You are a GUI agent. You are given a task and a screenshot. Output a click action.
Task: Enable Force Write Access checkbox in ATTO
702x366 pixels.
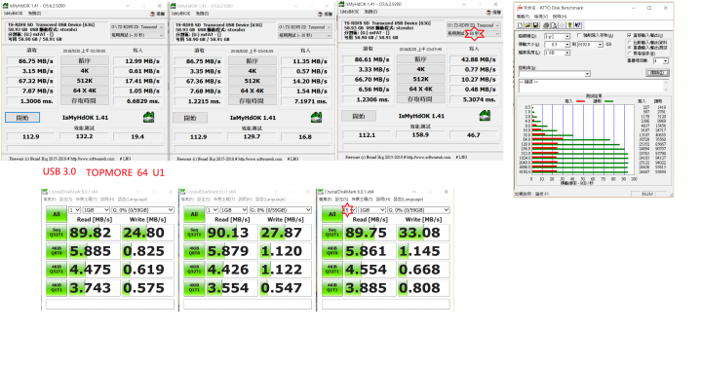coord(579,35)
